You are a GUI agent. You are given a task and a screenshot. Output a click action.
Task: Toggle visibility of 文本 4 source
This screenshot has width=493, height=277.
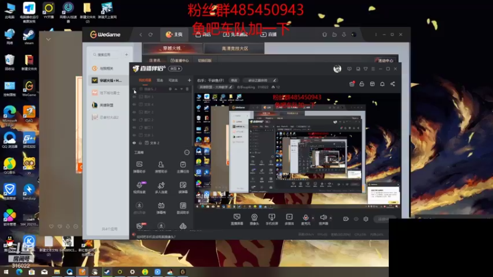coord(134,104)
